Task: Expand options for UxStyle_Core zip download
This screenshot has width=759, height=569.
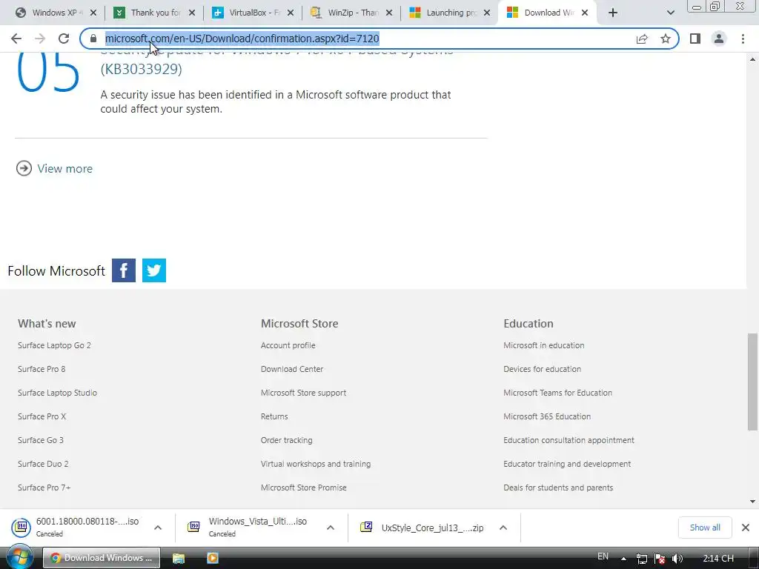Action: coord(503,528)
